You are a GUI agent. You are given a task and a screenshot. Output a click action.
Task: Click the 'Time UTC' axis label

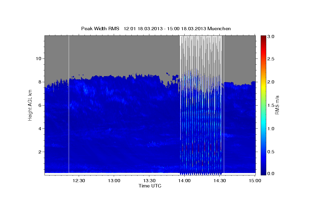tap(150, 186)
